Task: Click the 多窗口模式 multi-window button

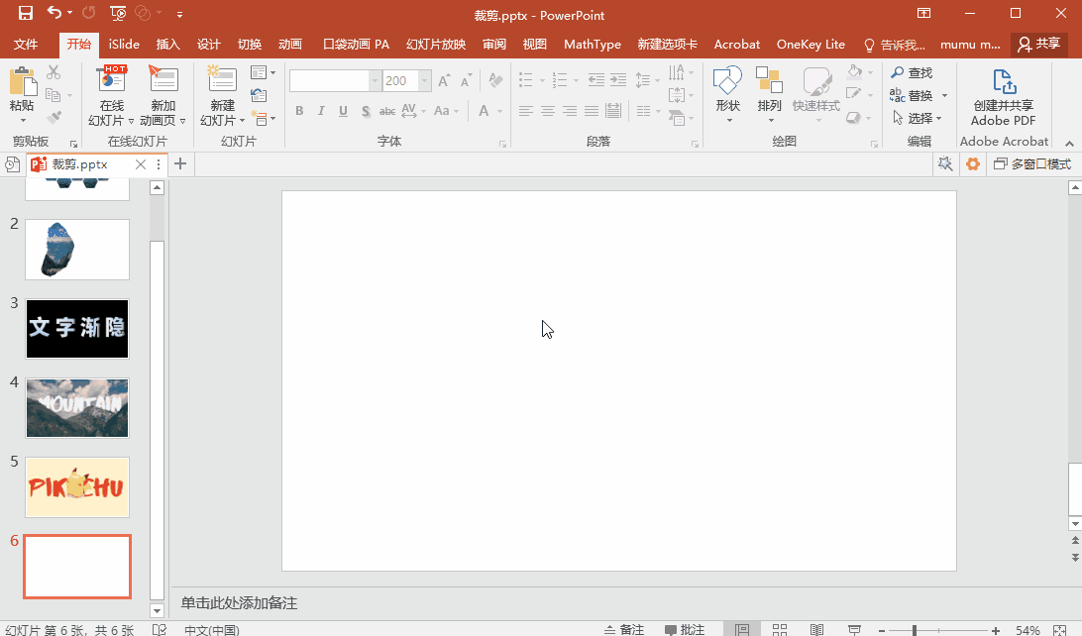Action: [1032, 164]
